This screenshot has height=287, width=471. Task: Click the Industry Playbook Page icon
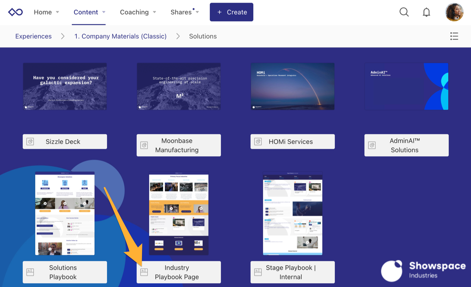coord(144,272)
